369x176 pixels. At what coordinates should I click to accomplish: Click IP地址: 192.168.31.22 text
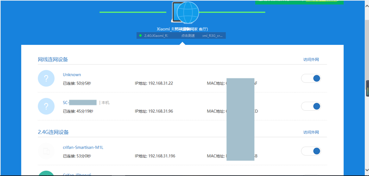[154, 83]
